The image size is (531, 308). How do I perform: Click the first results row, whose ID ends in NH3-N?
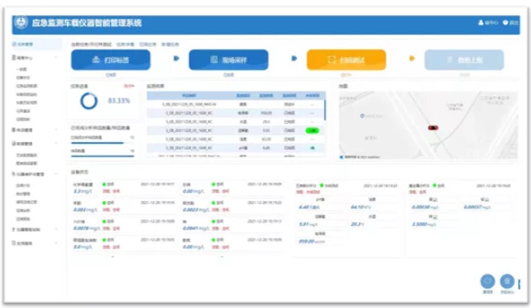(x=236, y=104)
